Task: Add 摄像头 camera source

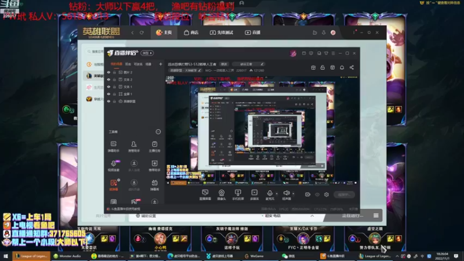Action: click(x=222, y=195)
